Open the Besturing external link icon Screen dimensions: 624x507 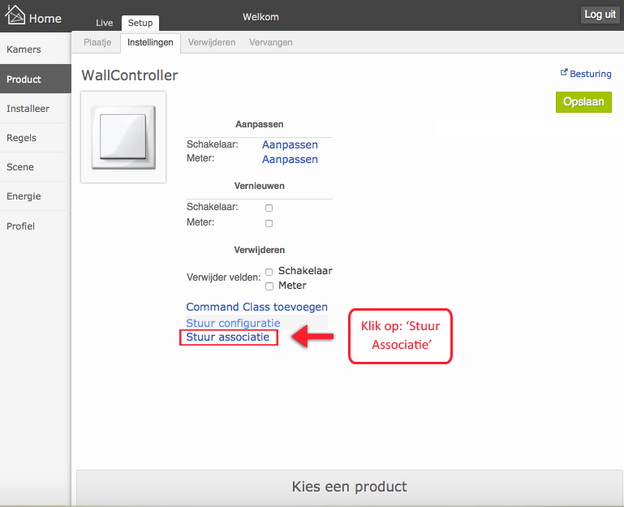click(563, 72)
